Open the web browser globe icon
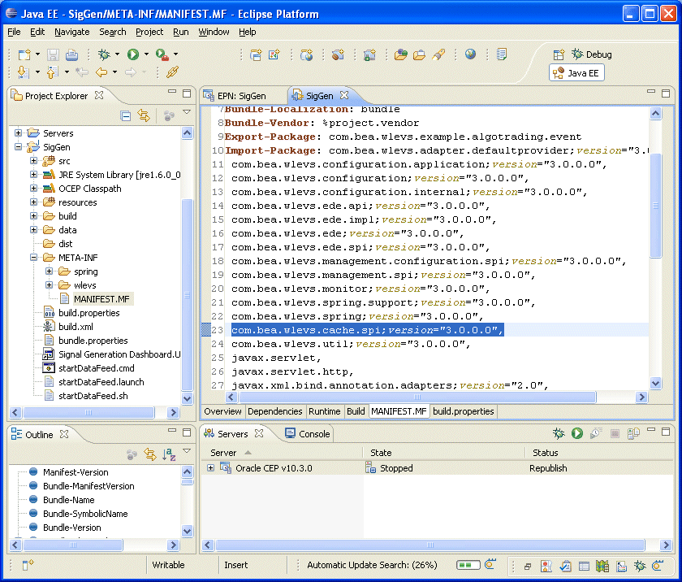 (471, 54)
